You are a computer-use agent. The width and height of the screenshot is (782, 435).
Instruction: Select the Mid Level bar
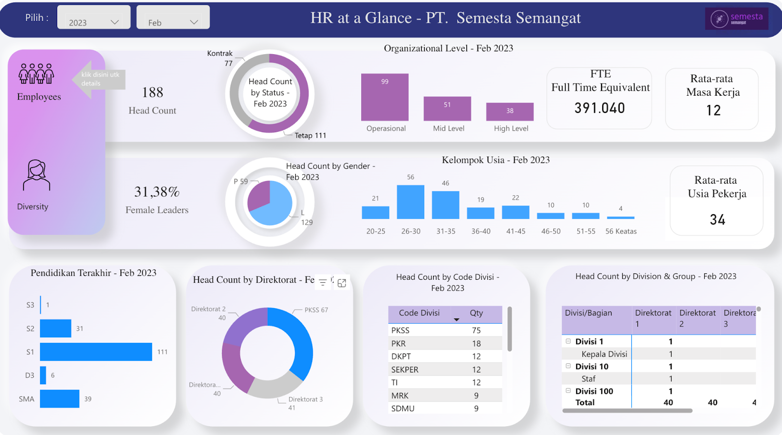[447, 108]
